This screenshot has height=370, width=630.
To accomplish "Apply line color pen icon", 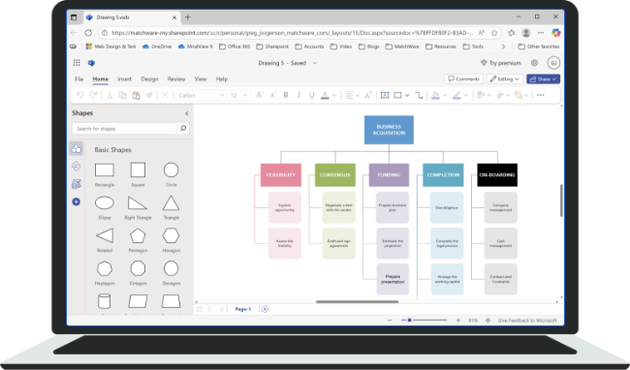I will point(457,95).
